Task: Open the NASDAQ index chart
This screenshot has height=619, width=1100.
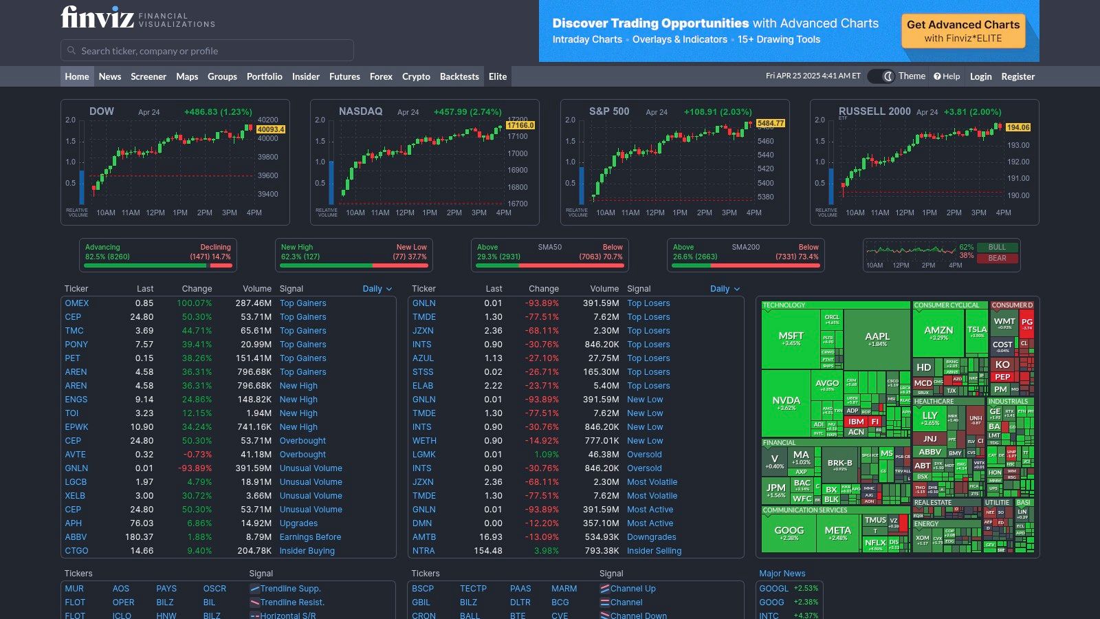Action: tap(425, 162)
